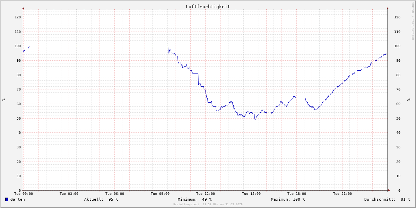Click the Tue 00:00 time axis label

(23, 194)
